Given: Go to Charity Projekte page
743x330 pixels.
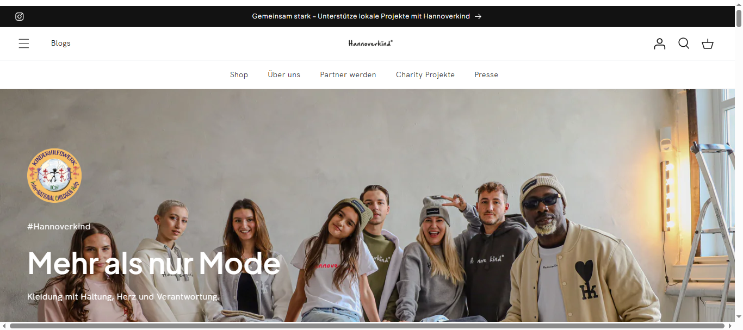Looking at the screenshot, I should tap(425, 74).
